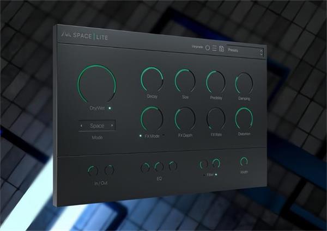This screenshot has width=327, height=231.
Task: Click the power bypass icon near Upgrade
Action: coord(208,48)
